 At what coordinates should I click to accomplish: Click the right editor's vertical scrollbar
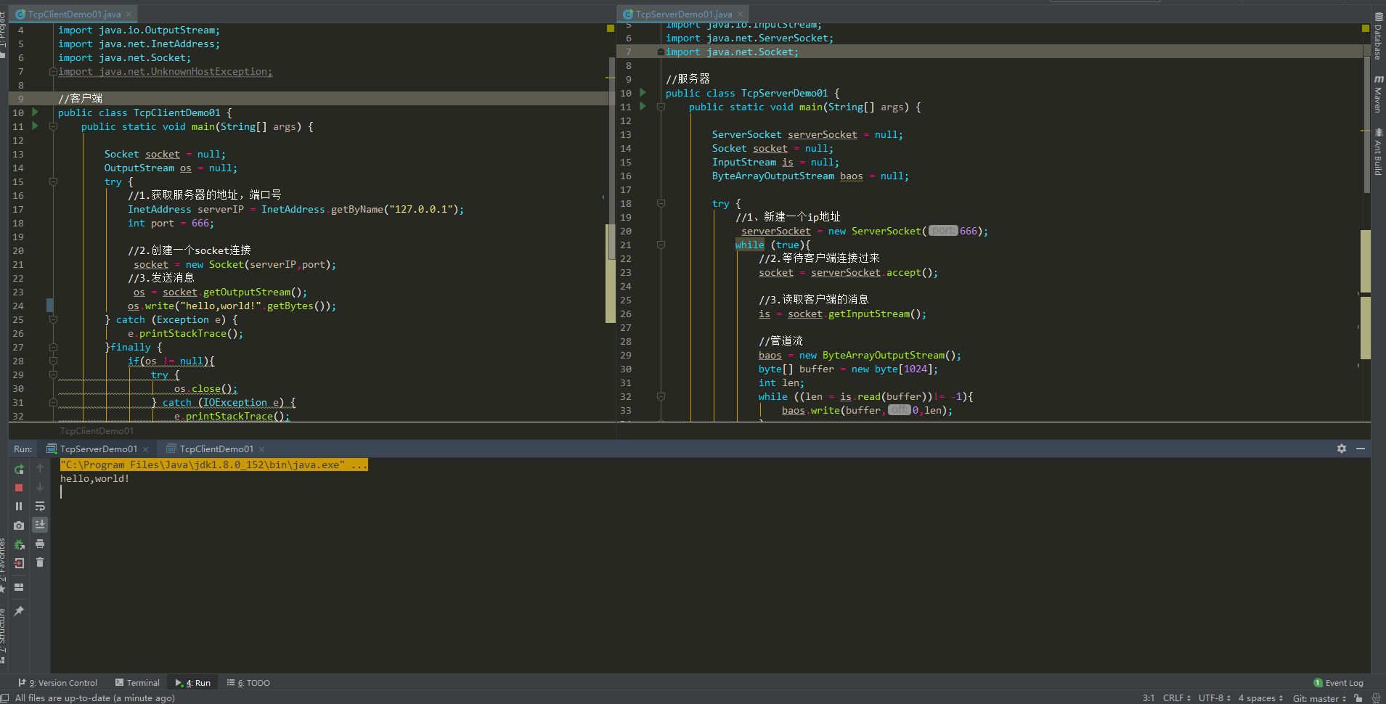coord(1366,123)
